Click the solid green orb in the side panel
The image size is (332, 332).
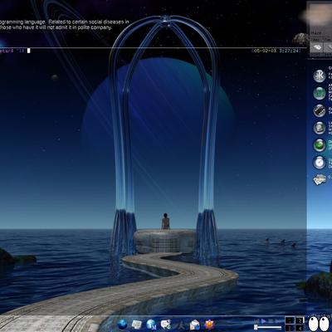pyautogui.click(x=320, y=145)
